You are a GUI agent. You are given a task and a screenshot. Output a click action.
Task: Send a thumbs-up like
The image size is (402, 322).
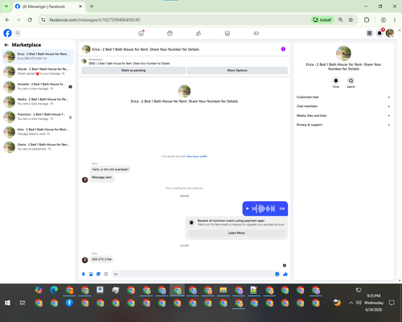click(285, 274)
